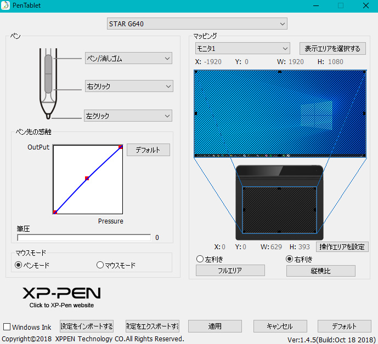
Task: Click 表示エリアを選択する button
Action: (x=332, y=49)
